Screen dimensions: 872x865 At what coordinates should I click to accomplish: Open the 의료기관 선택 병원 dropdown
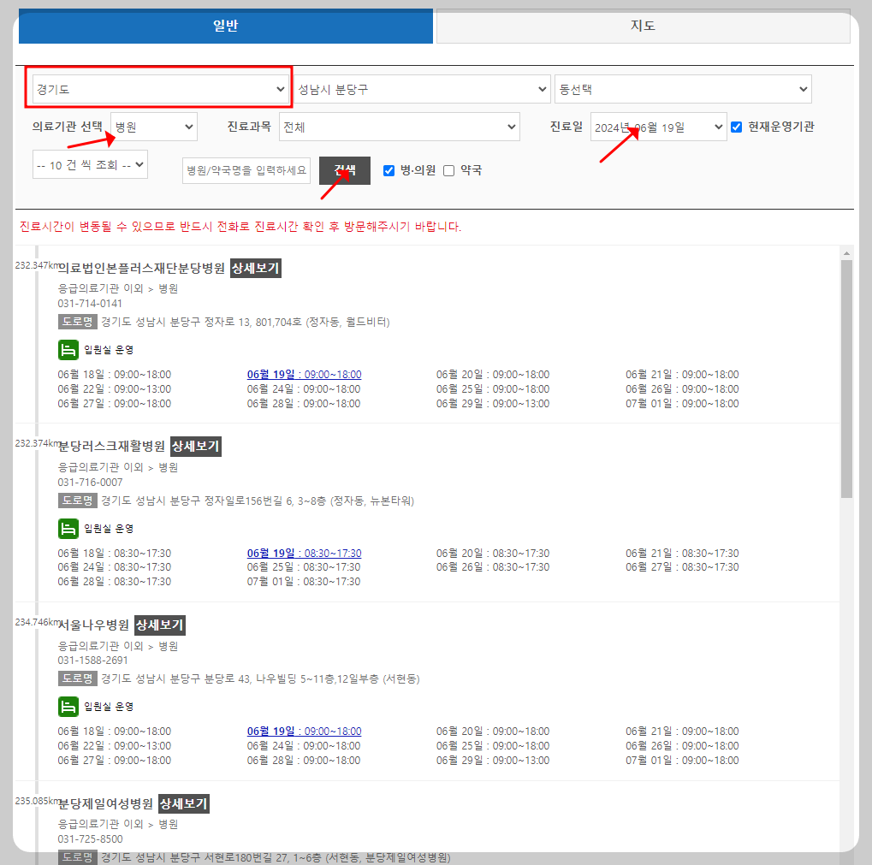coord(154,127)
